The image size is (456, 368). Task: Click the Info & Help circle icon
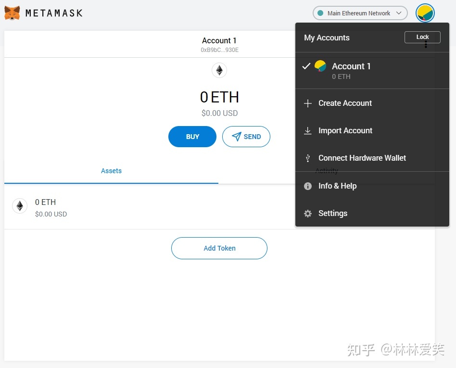(308, 186)
